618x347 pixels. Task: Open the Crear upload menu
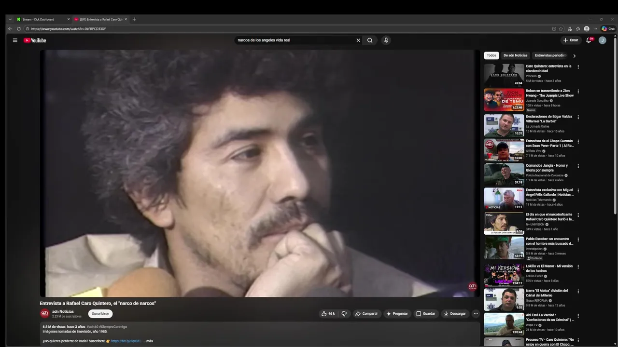pyautogui.click(x=571, y=40)
